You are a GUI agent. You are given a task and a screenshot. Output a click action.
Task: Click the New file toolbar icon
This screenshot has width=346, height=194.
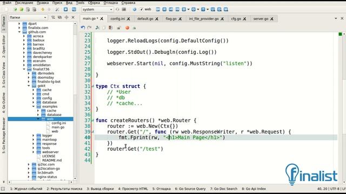(6, 10)
